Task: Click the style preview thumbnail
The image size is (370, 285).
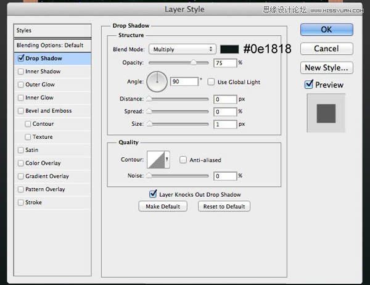Action: click(326, 112)
